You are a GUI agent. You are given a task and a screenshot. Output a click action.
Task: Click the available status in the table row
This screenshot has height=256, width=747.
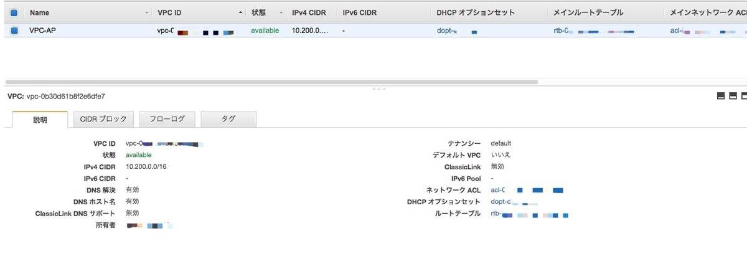(x=265, y=31)
